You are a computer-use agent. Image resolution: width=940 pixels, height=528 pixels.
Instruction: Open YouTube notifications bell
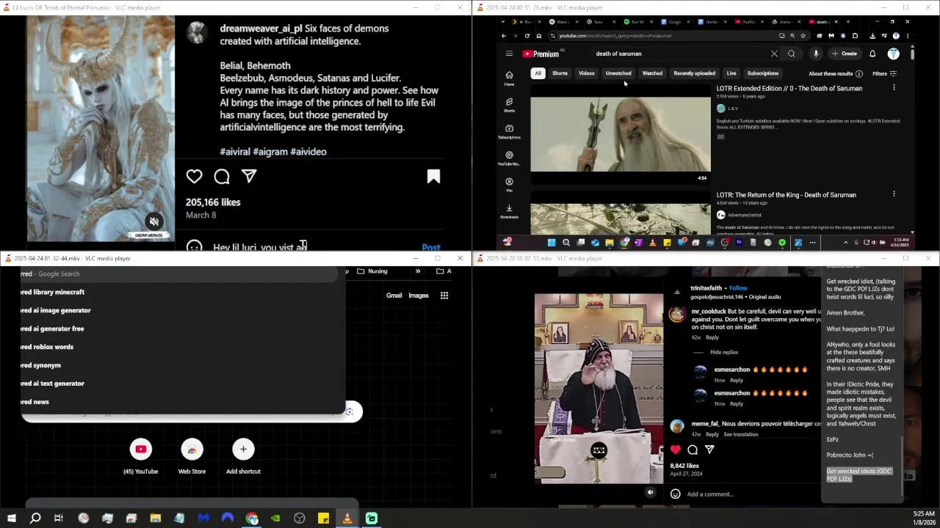click(x=872, y=54)
